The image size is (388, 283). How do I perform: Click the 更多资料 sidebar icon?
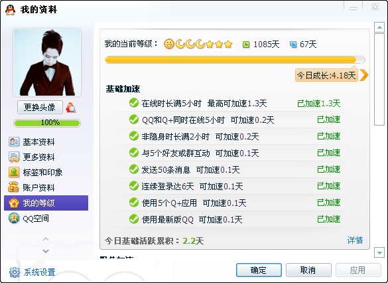tap(14, 157)
